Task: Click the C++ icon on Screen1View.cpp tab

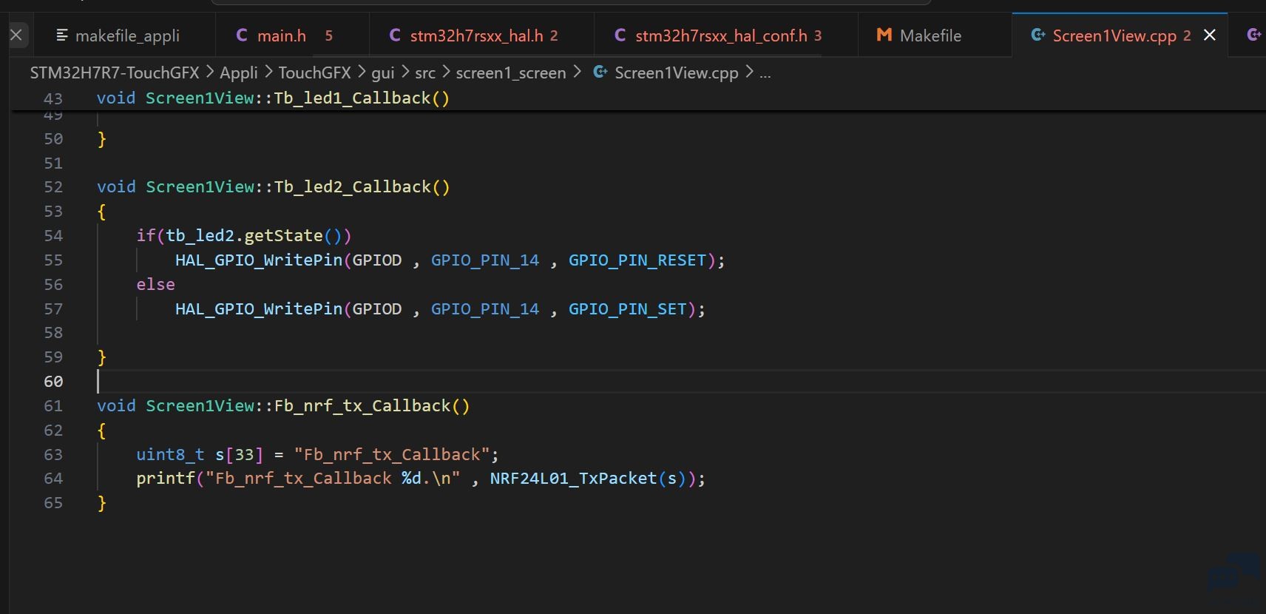Action: (1037, 35)
